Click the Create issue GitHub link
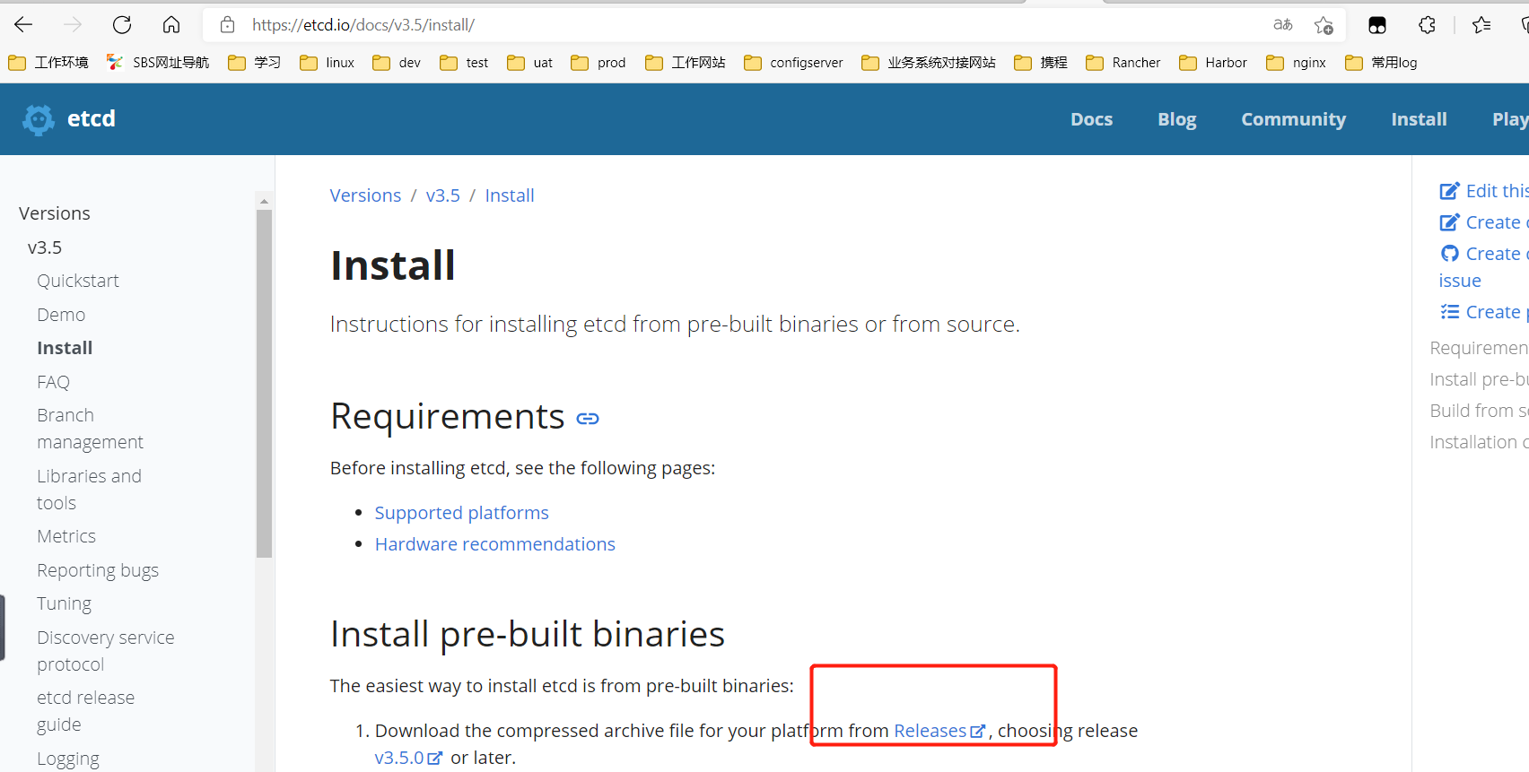 click(1483, 267)
